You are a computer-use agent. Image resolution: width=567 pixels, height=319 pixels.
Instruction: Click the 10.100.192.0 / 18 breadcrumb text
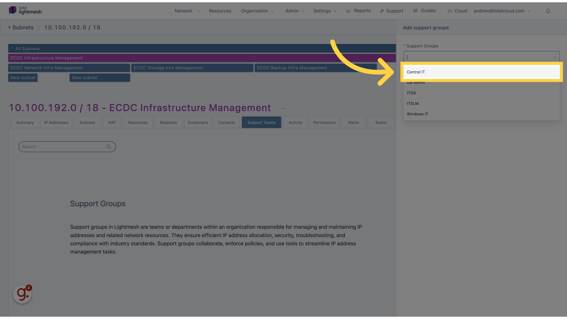[72, 27]
